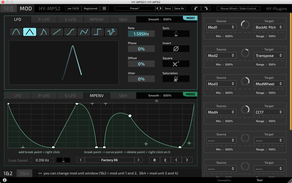This screenshot has width=292, height=183.
Task: Toggle the Square shaping switch
Action: (x=176, y=64)
